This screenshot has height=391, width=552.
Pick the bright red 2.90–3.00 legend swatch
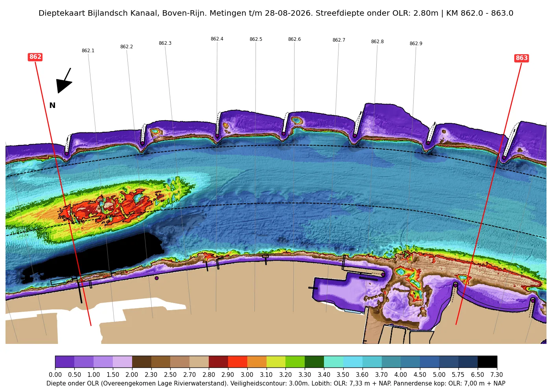(x=238, y=362)
